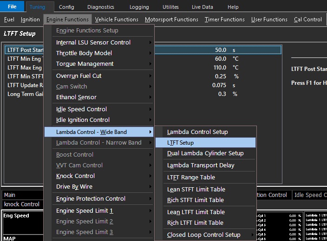The width and height of the screenshot is (327, 241).
Task: Open Lean STFT Limit Table
Action: click(205, 190)
